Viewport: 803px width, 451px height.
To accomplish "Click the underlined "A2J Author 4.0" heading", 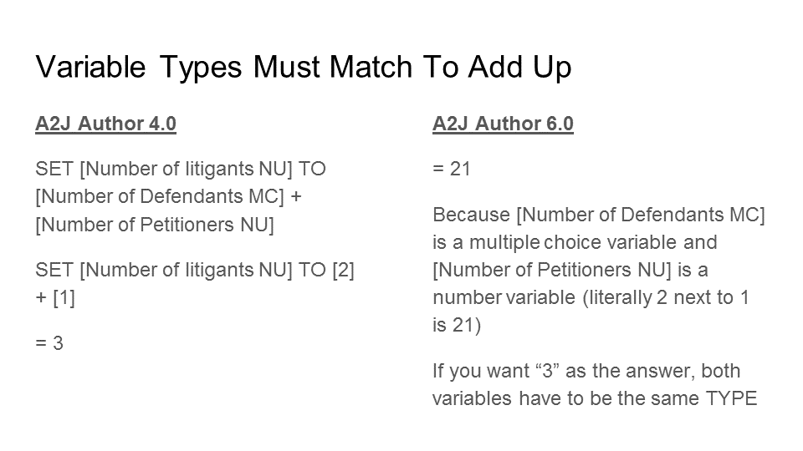I will point(105,124).
